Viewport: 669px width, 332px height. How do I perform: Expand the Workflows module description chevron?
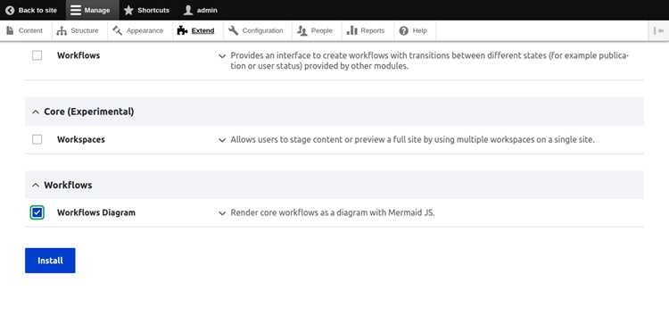point(222,56)
